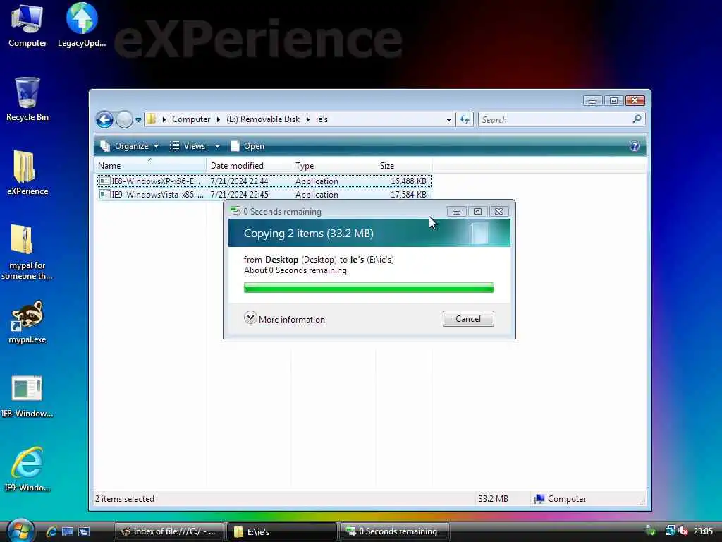Click the Explorer forward arrow button
The height and width of the screenshot is (542, 722).
pos(124,120)
